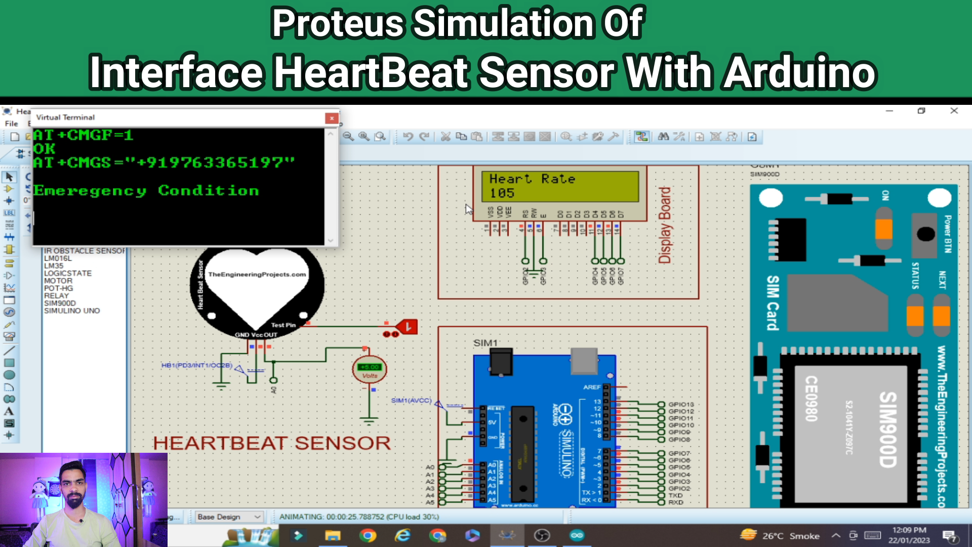Expand SIM900D entry in components list
This screenshot has width=972, height=547.
[x=60, y=303]
